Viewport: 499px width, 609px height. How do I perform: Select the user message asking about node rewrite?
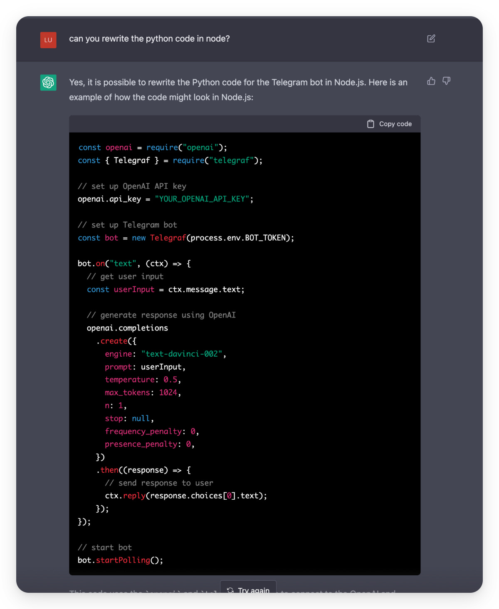(x=149, y=39)
